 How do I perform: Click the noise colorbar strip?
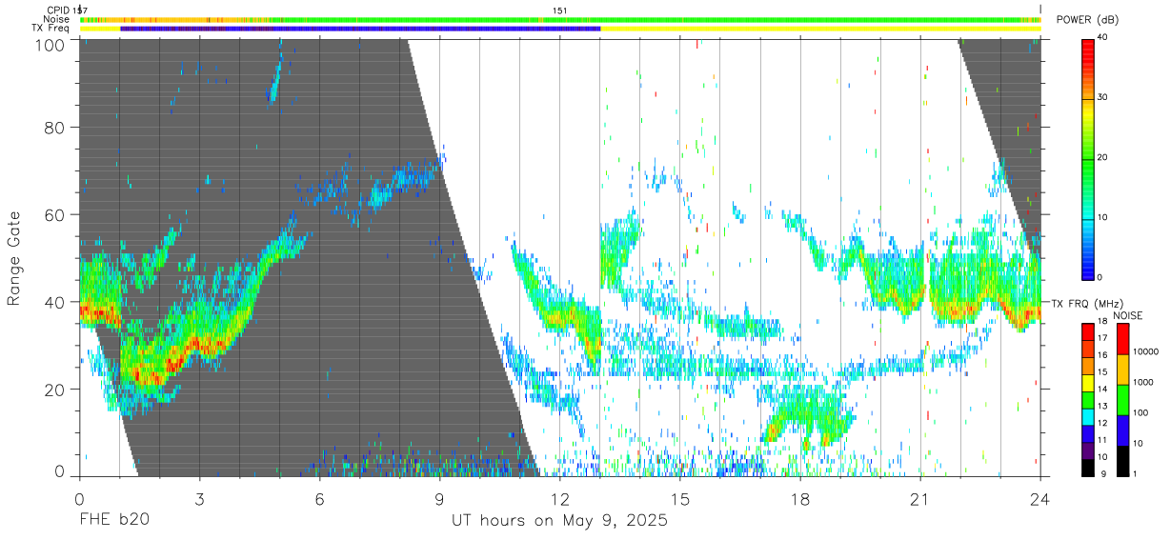tap(1121, 399)
